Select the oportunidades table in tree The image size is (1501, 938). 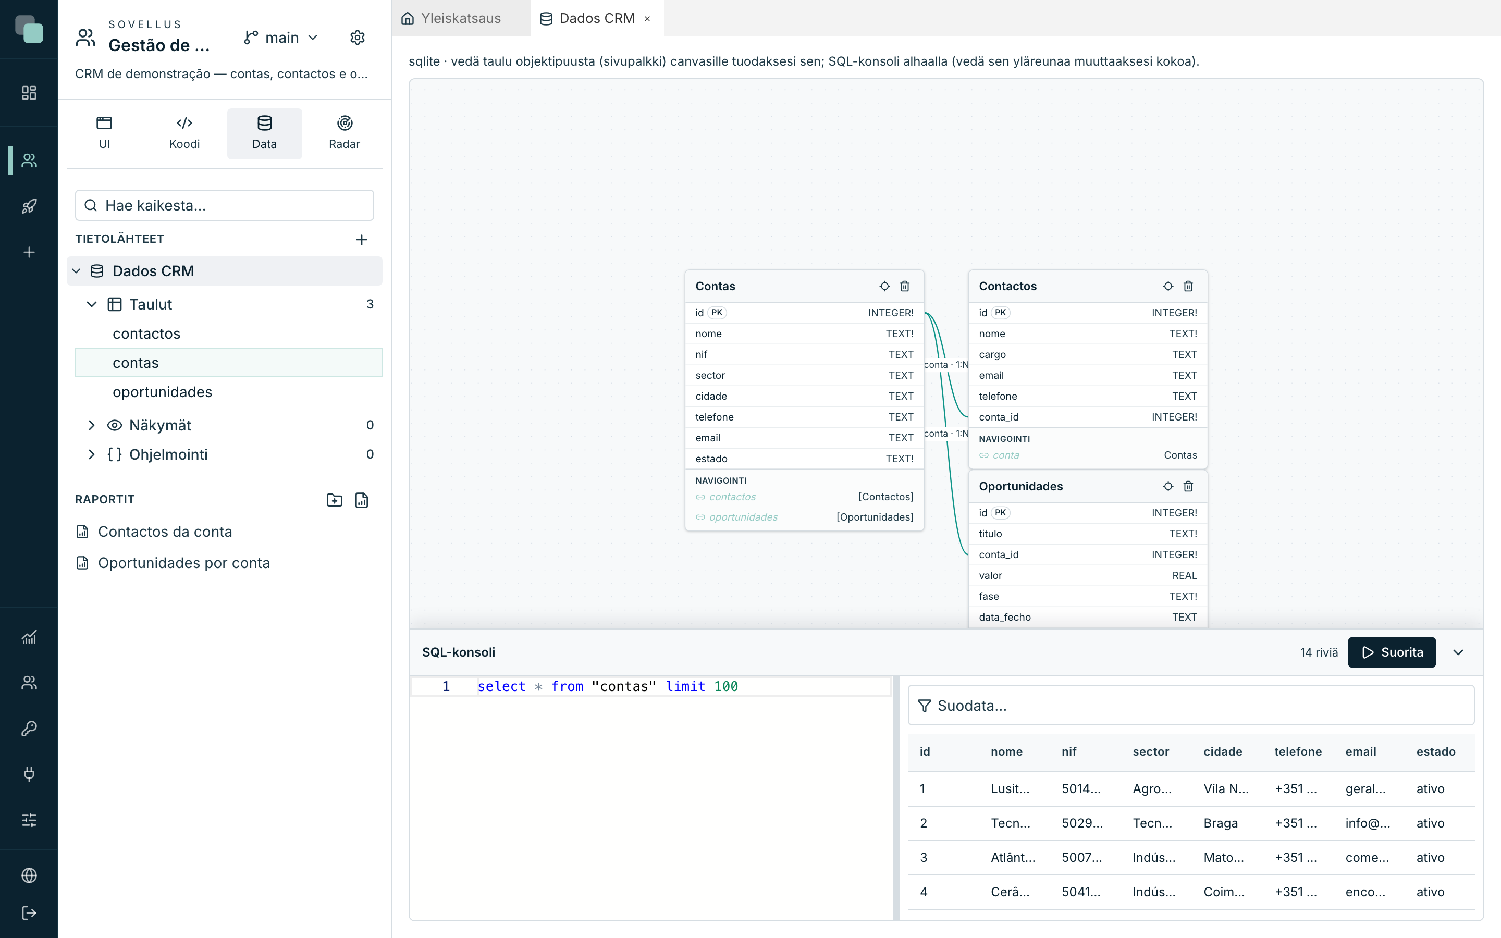(228, 392)
